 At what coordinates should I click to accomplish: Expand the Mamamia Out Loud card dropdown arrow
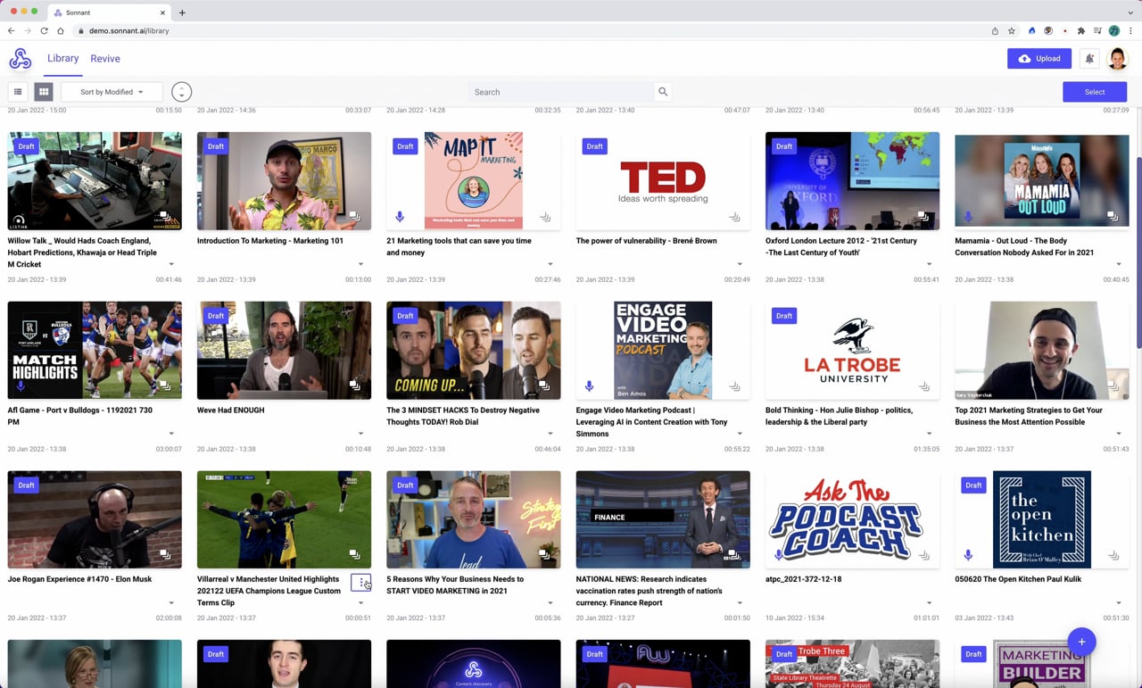click(x=1119, y=264)
